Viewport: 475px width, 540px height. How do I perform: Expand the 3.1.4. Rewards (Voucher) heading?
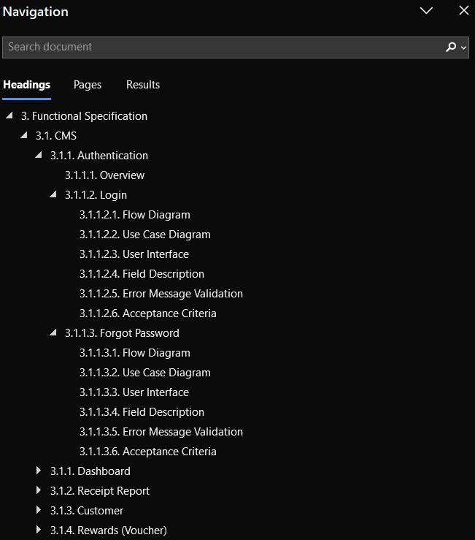39,529
